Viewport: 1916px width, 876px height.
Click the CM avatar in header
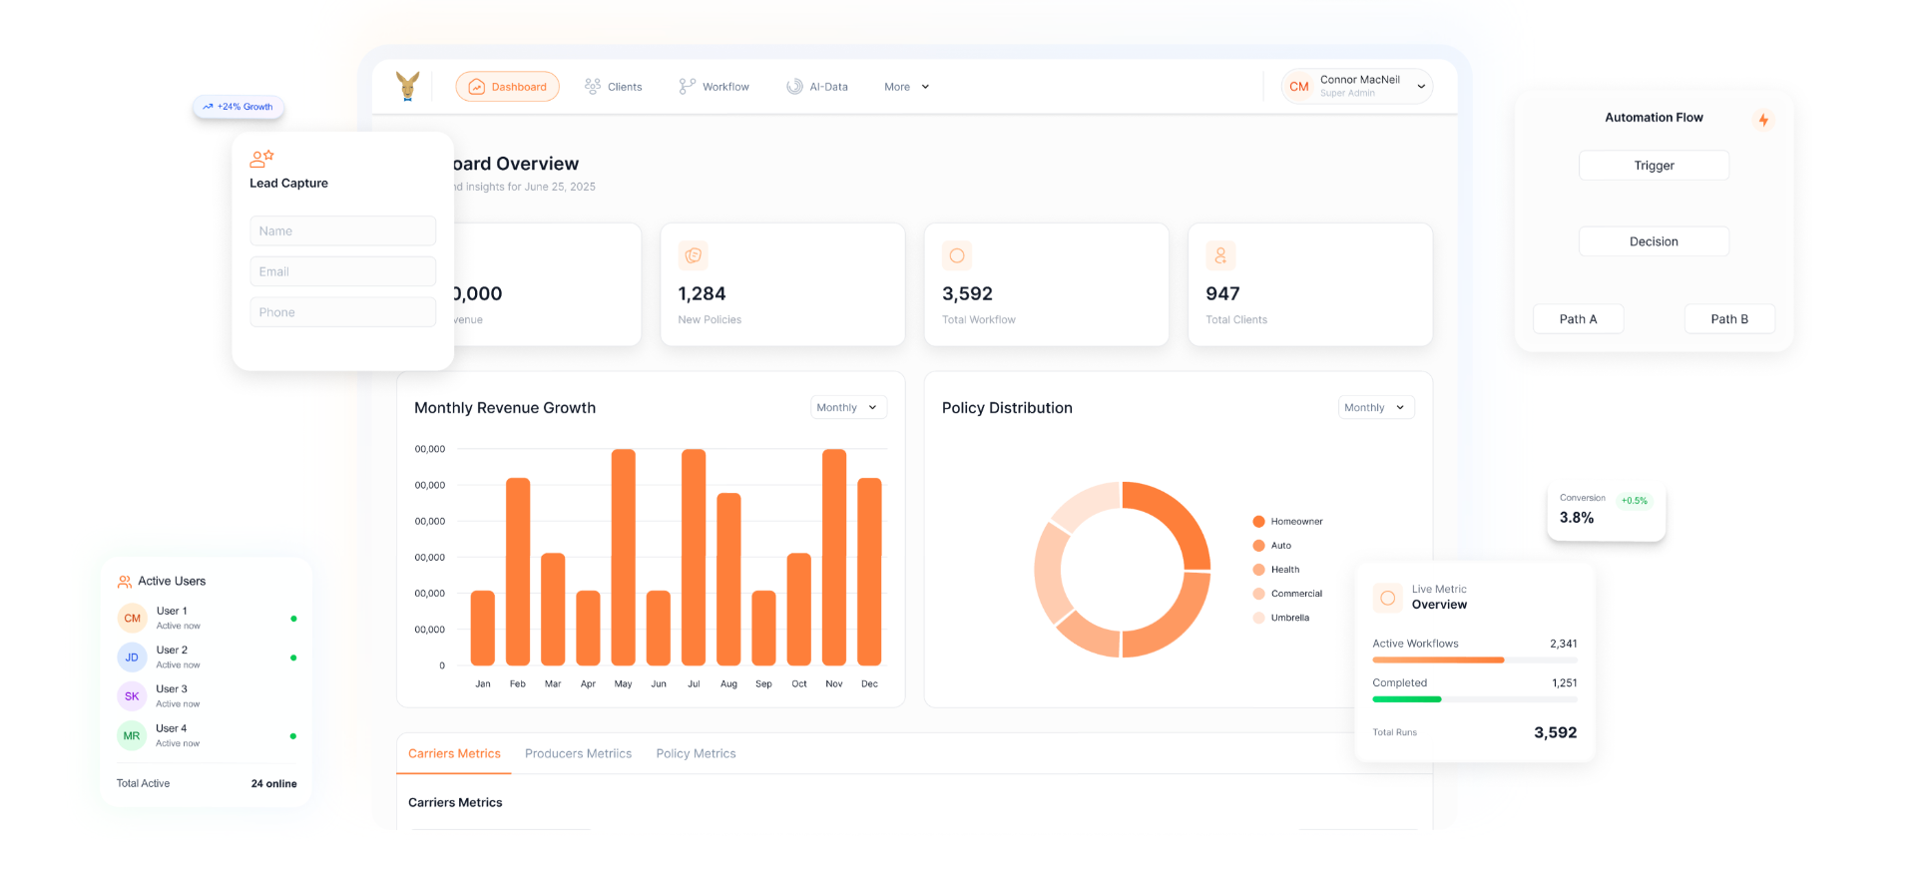tap(1299, 87)
